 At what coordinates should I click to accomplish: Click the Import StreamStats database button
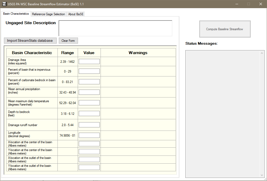click(30, 40)
